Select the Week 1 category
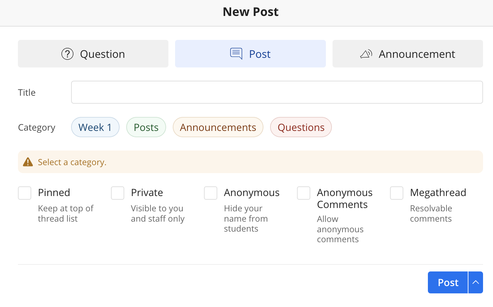This screenshot has width=493, height=307. [95, 127]
